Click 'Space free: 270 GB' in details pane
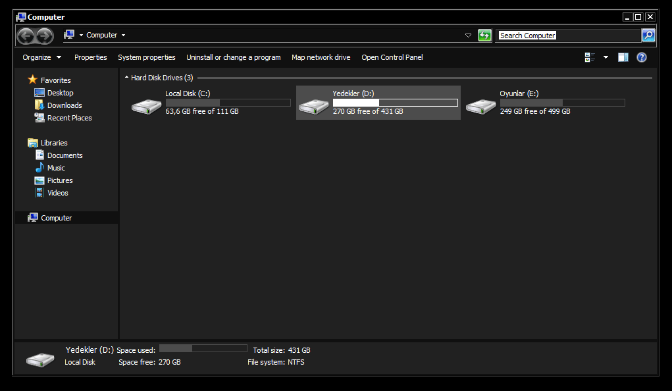Viewport: 672px width, 391px height. [149, 362]
